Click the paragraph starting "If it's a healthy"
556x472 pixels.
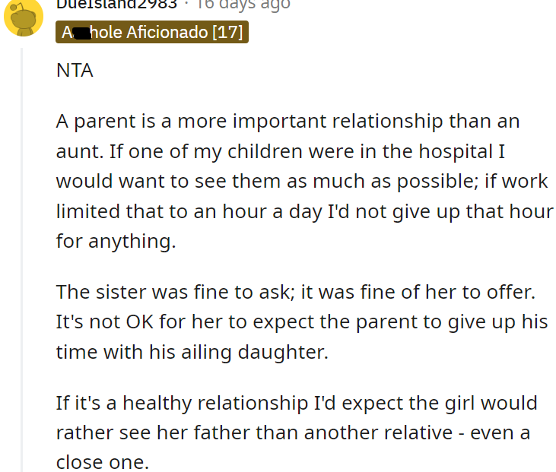pos(297,432)
